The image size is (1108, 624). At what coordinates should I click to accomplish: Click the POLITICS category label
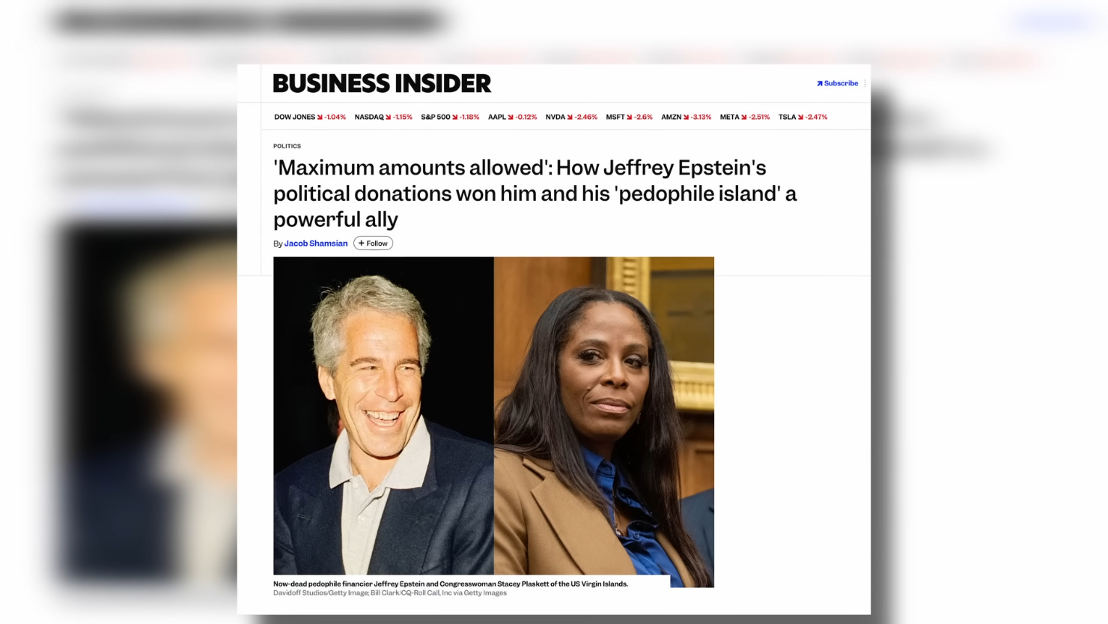click(287, 146)
